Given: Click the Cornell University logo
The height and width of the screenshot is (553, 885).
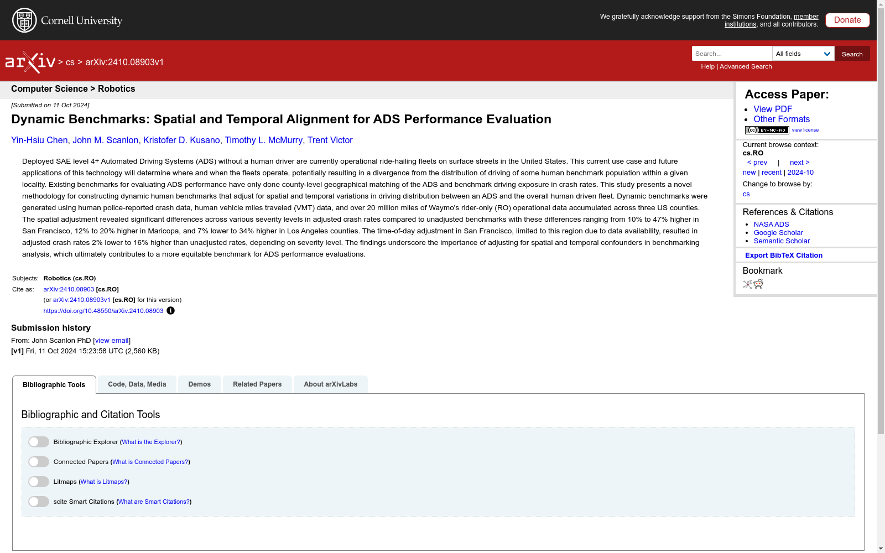Looking at the screenshot, I should (67, 20).
